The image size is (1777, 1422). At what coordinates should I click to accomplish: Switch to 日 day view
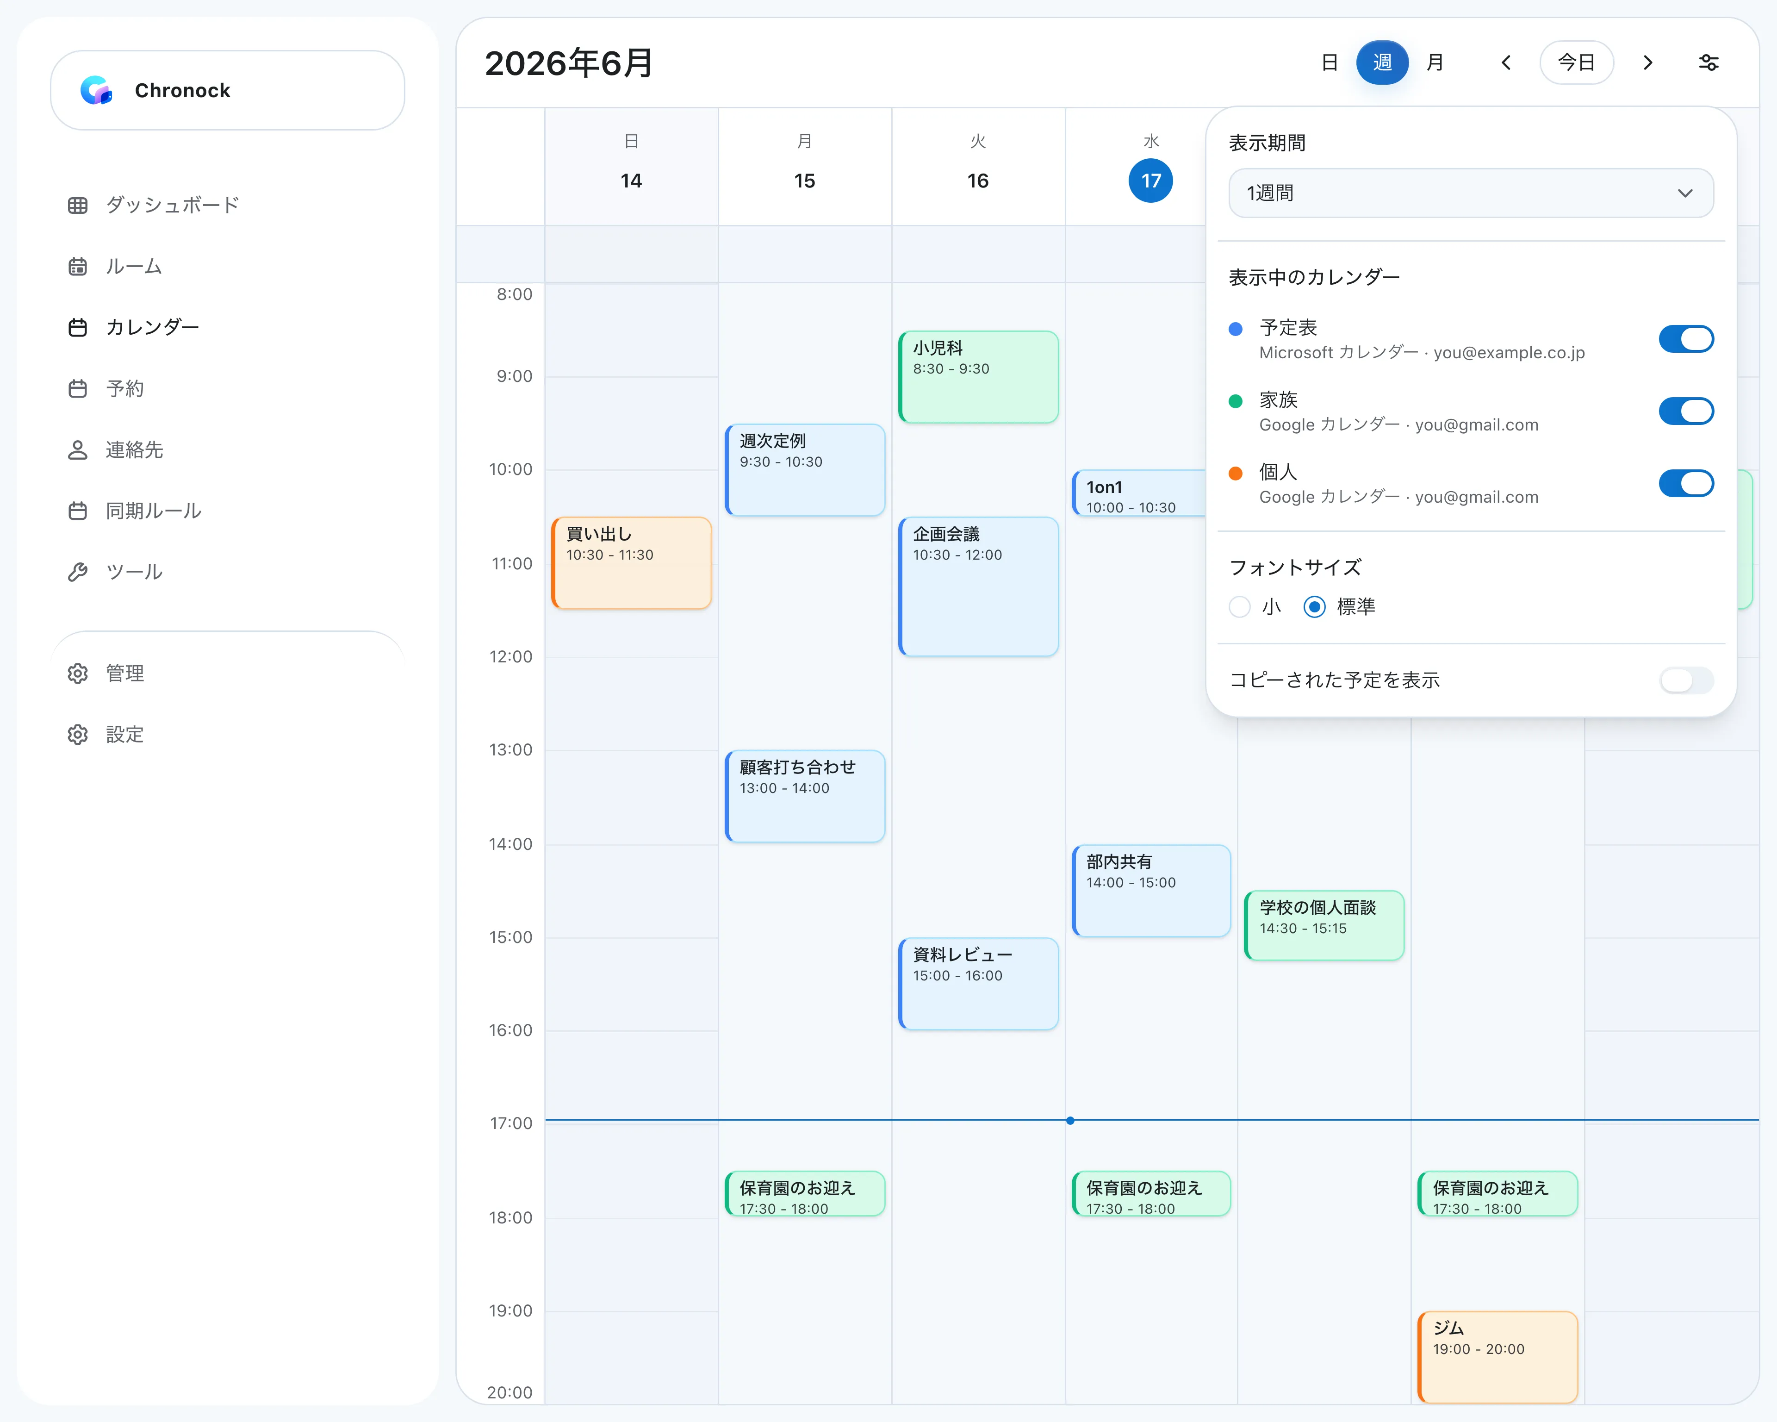tap(1329, 62)
